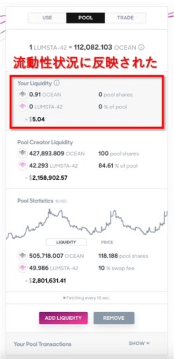The height and width of the screenshot is (362, 174).
Task: Open the USE tab
Action: click(47, 18)
